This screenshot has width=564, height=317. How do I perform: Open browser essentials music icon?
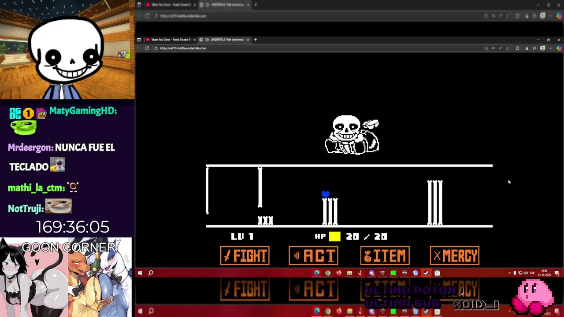[527, 48]
